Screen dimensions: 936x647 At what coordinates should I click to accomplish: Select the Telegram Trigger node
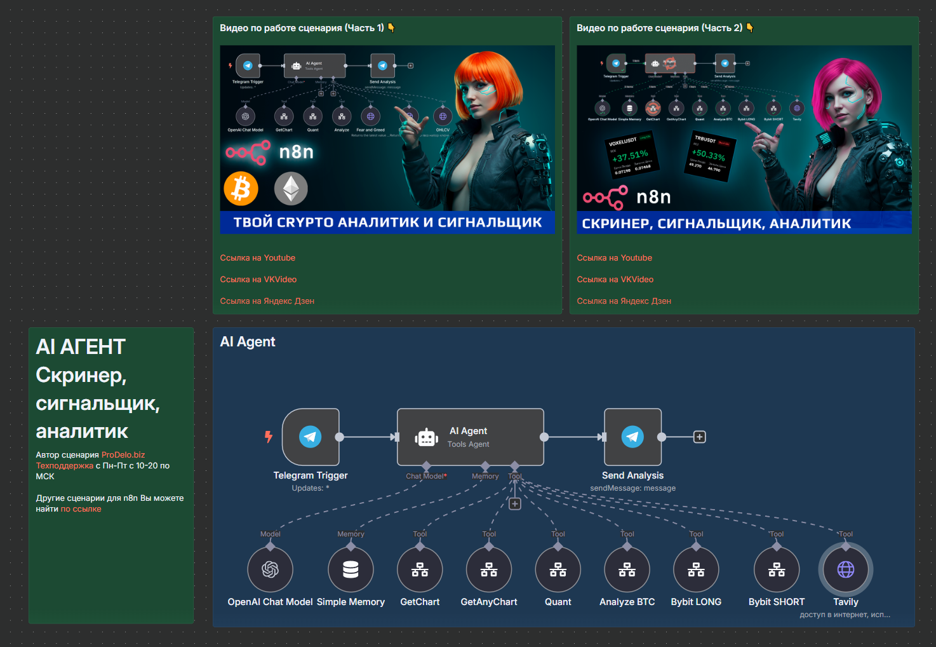click(x=311, y=437)
